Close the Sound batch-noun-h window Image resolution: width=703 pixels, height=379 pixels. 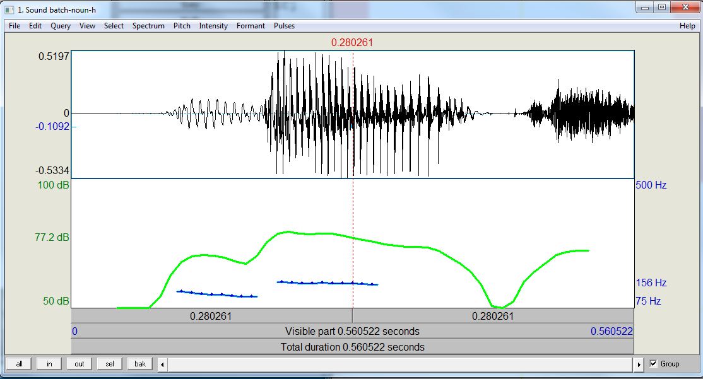(685, 8)
